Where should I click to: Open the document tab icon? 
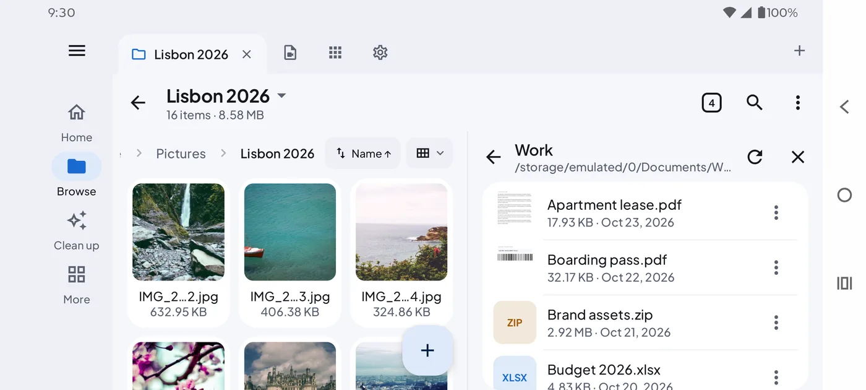[290, 53]
